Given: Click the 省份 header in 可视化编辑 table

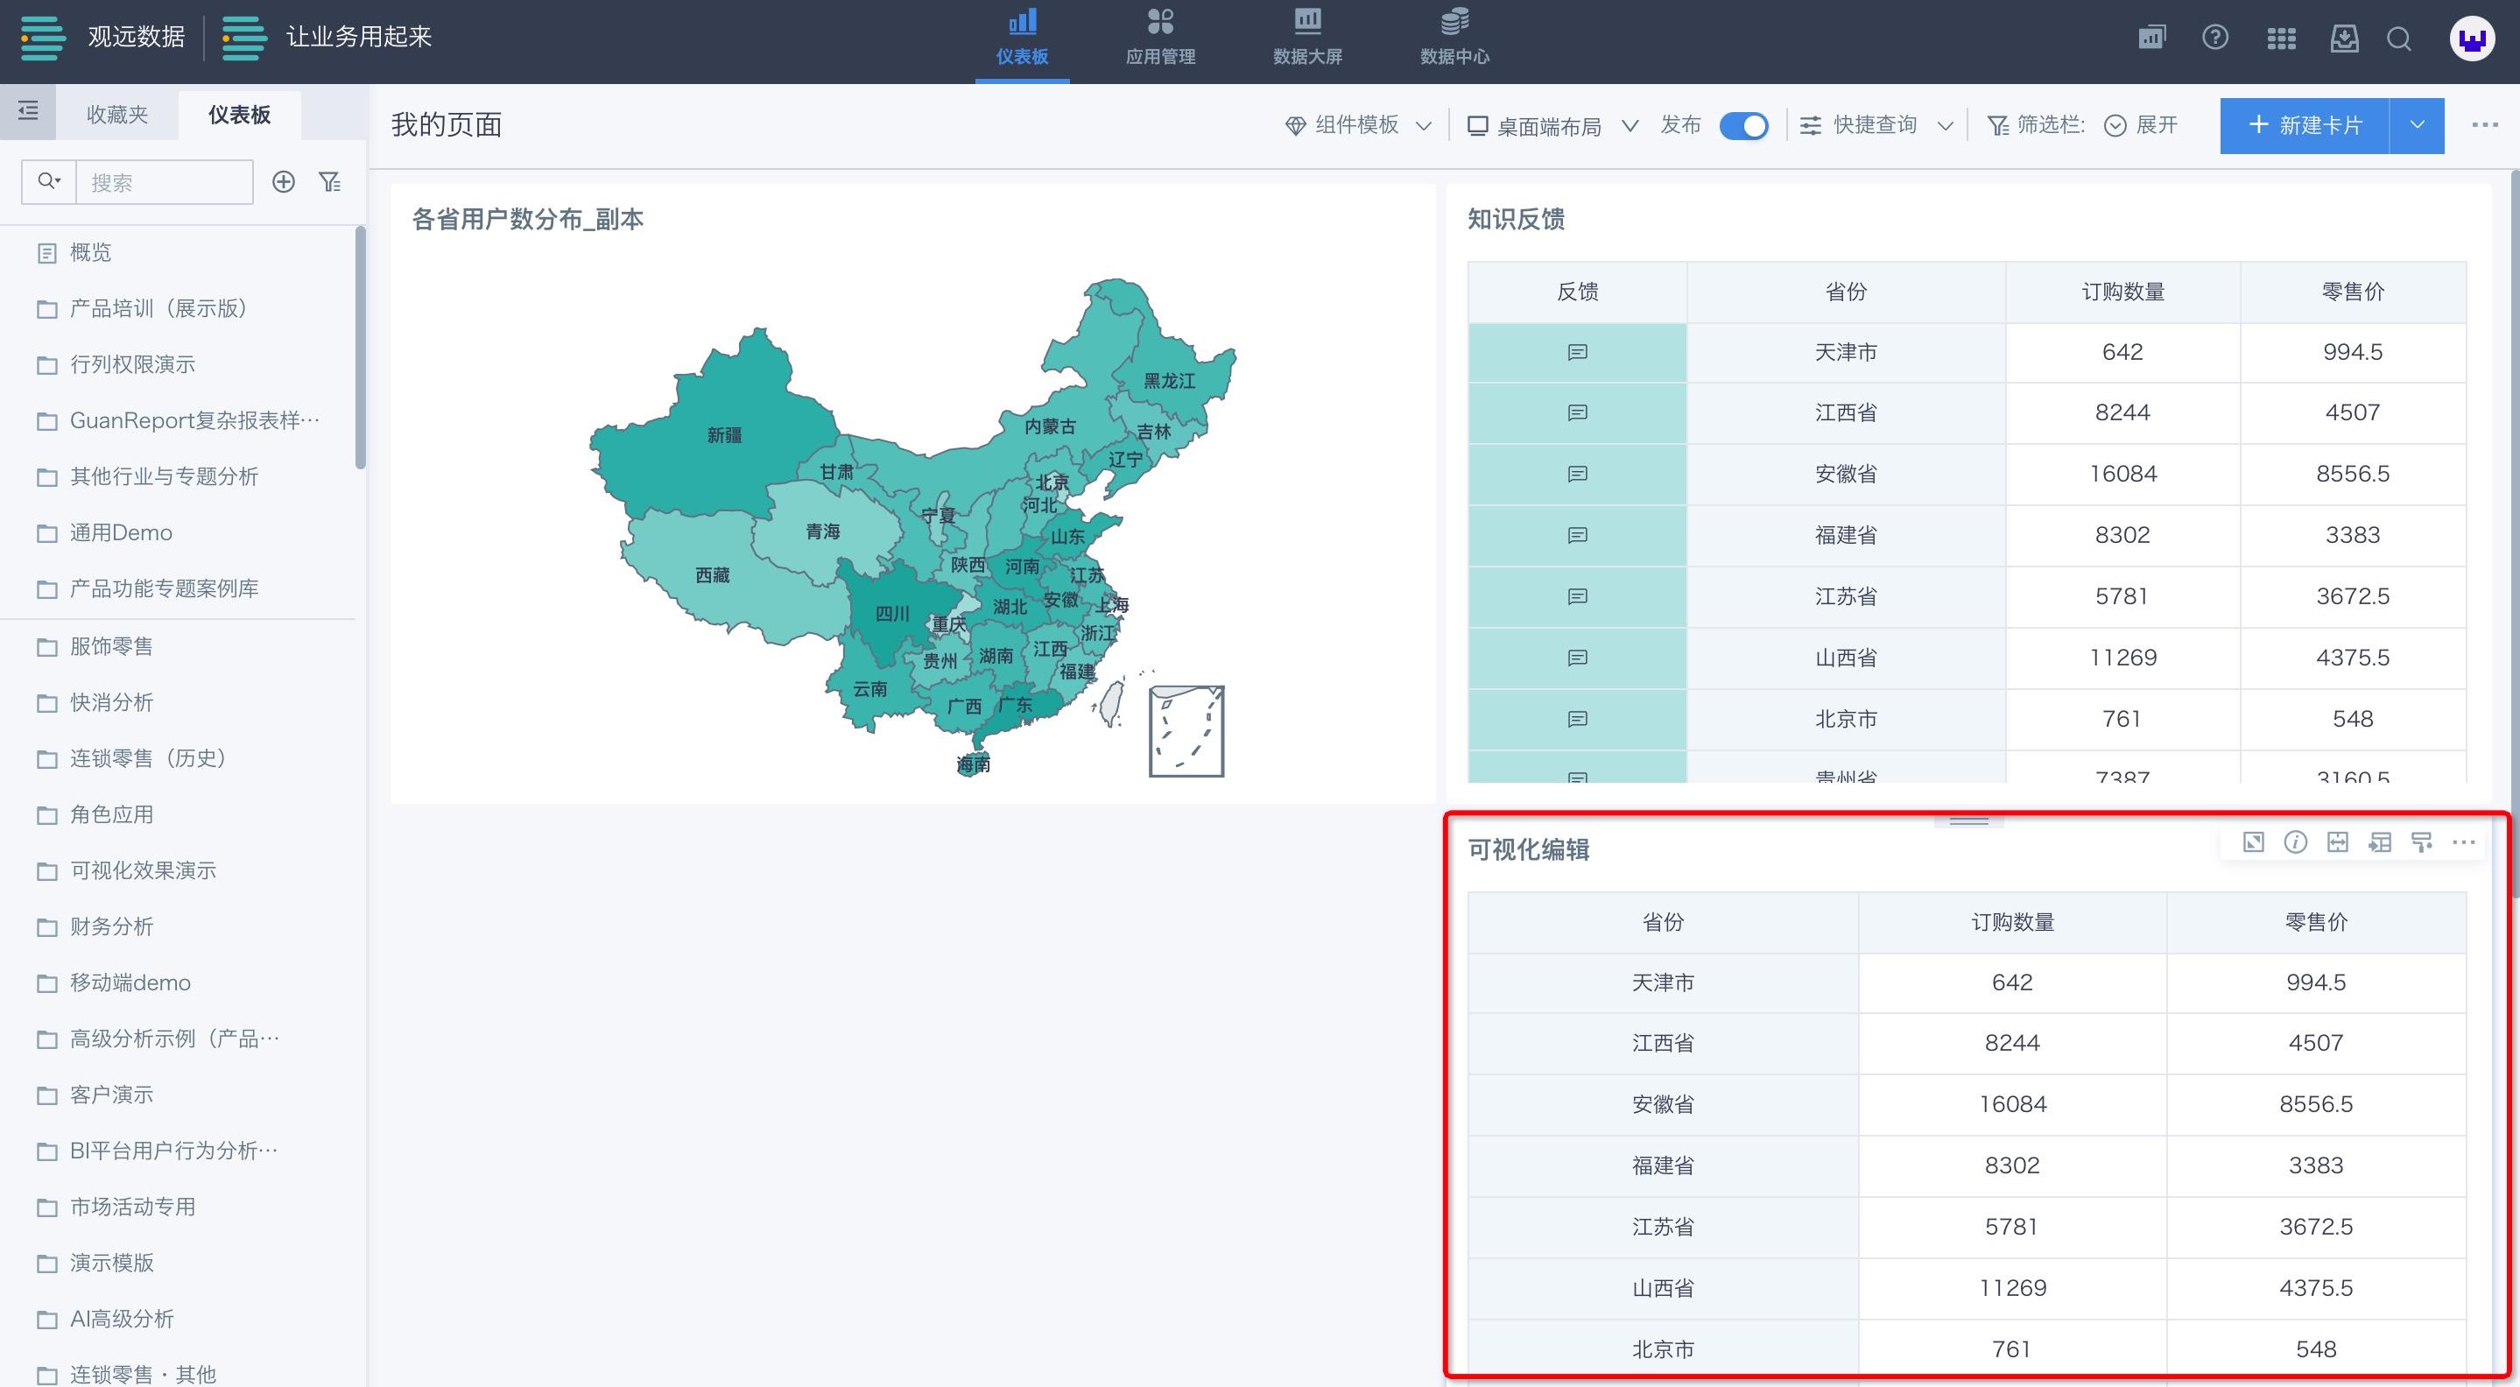Looking at the screenshot, I should (1663, 922).
